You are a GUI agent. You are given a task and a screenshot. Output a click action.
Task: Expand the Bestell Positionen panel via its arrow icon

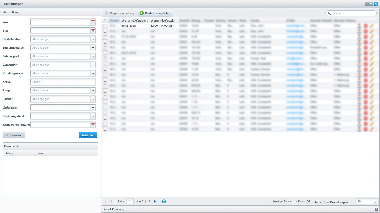376,209
